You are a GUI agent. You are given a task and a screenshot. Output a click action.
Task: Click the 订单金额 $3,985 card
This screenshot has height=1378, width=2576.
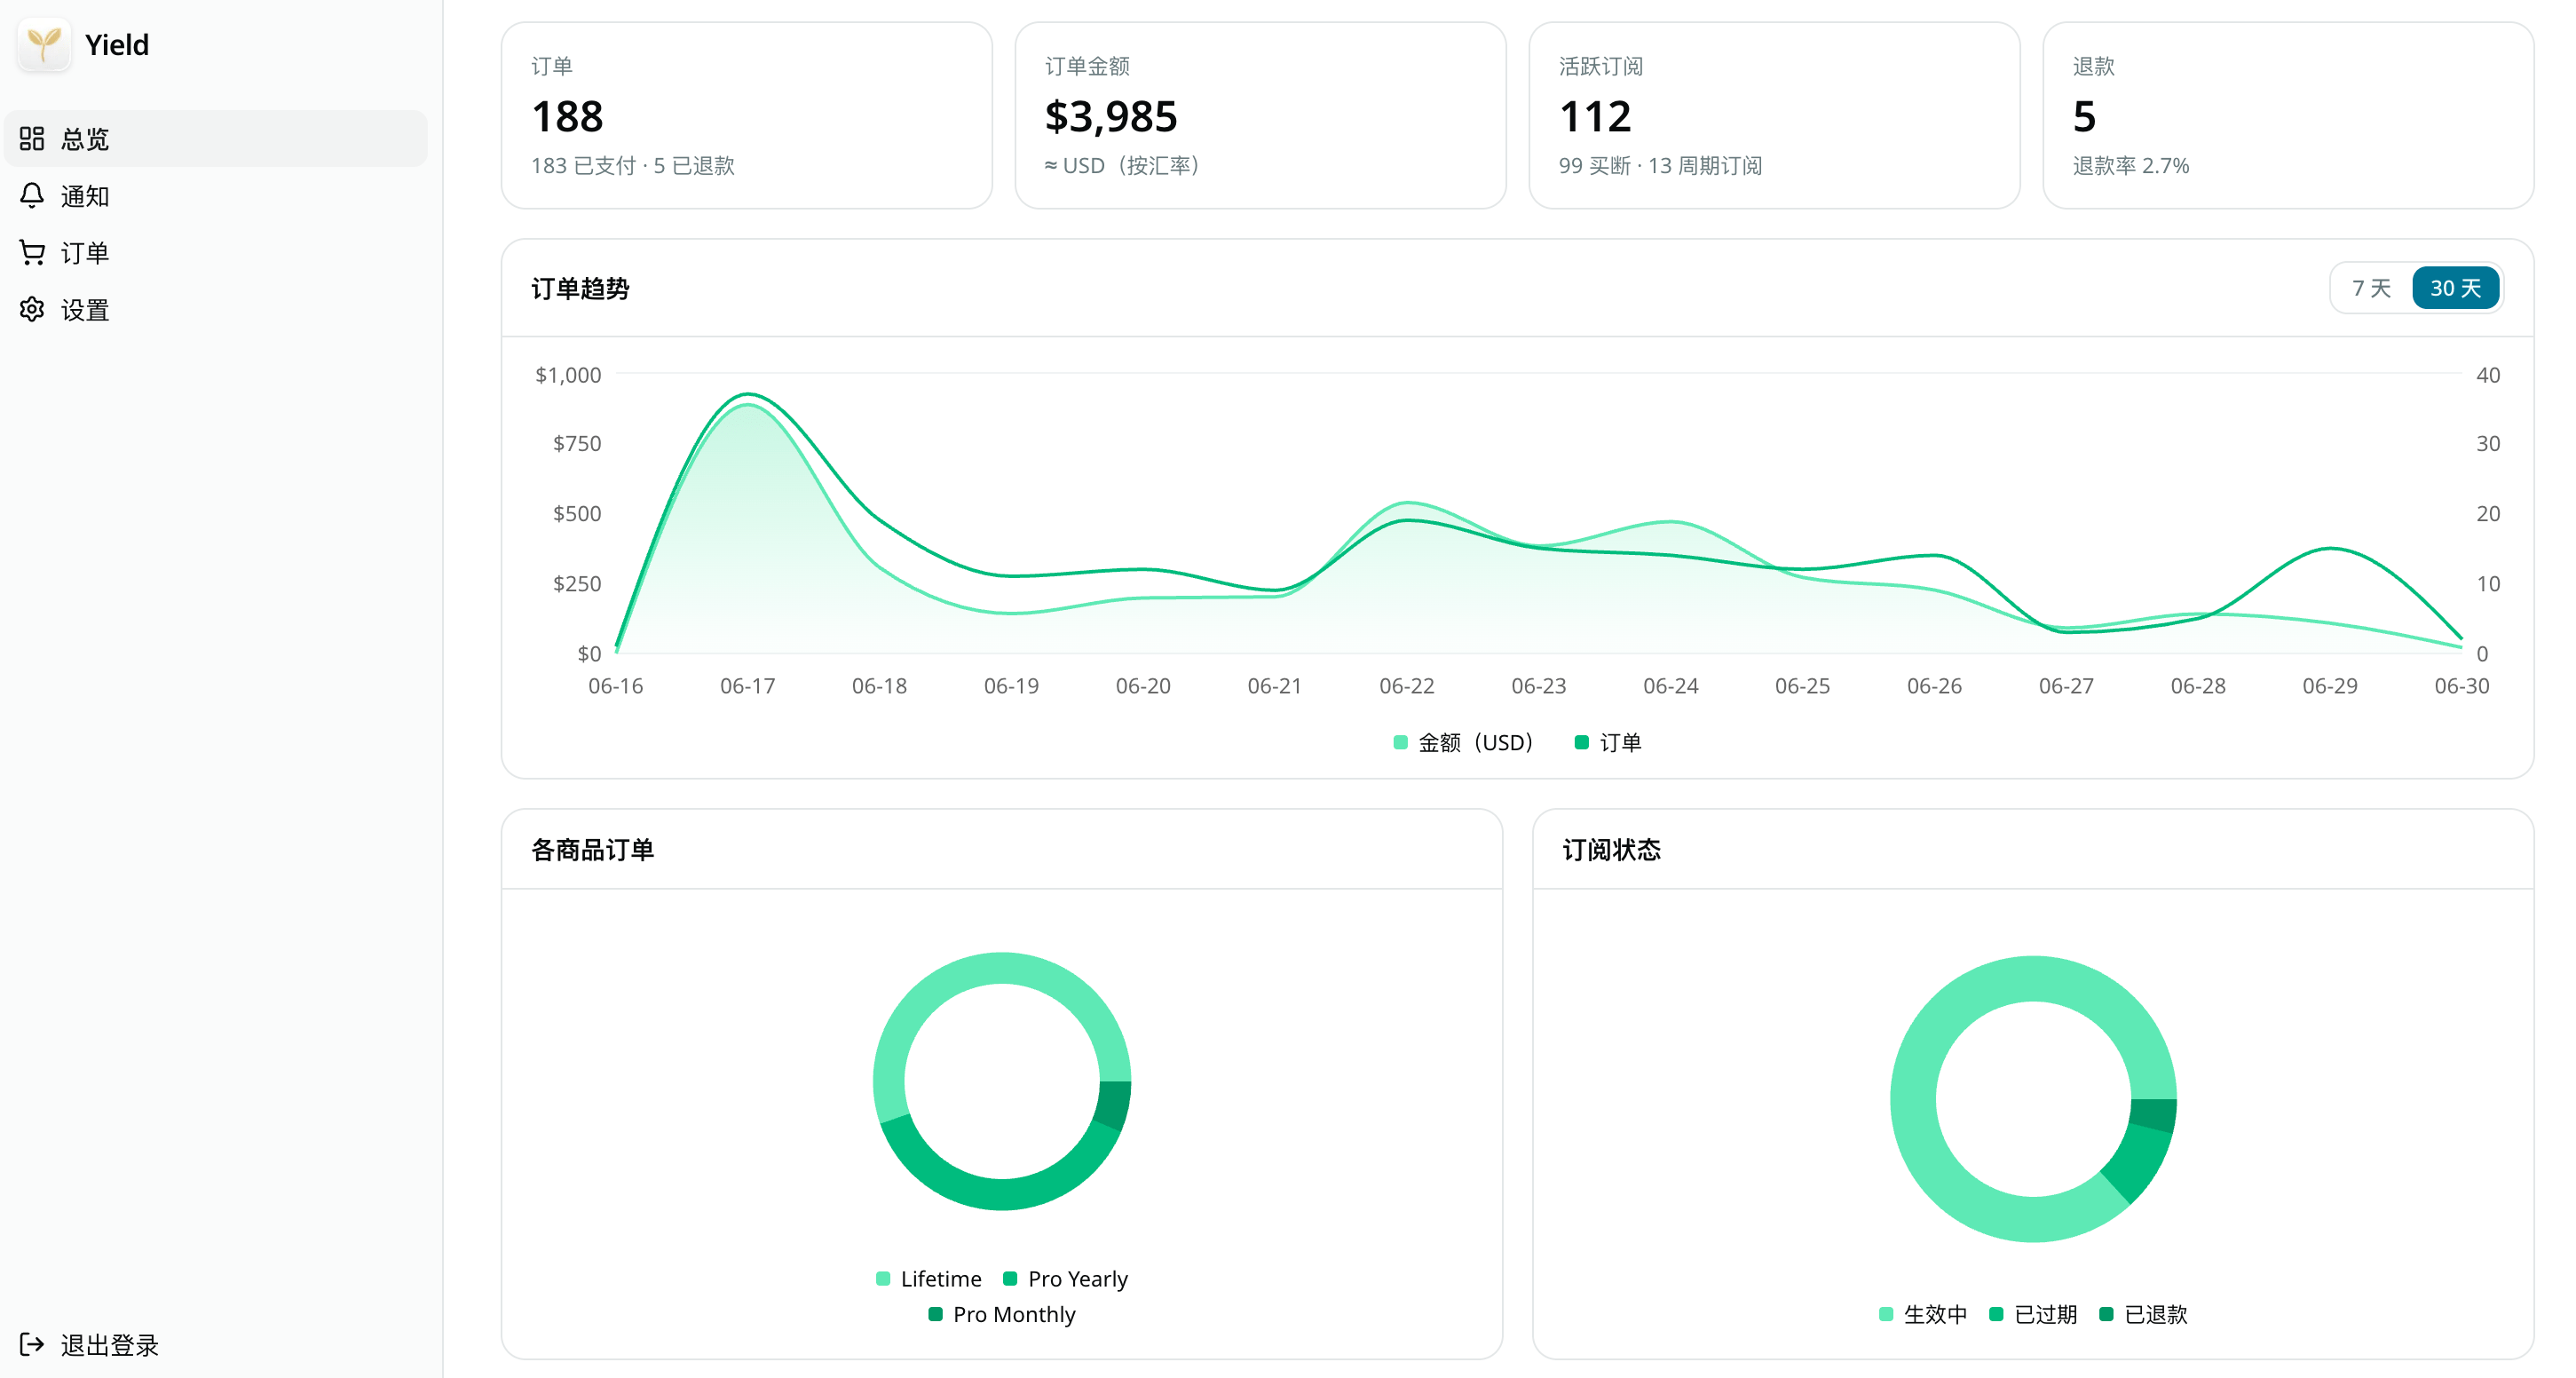(x=1260, y=115)
